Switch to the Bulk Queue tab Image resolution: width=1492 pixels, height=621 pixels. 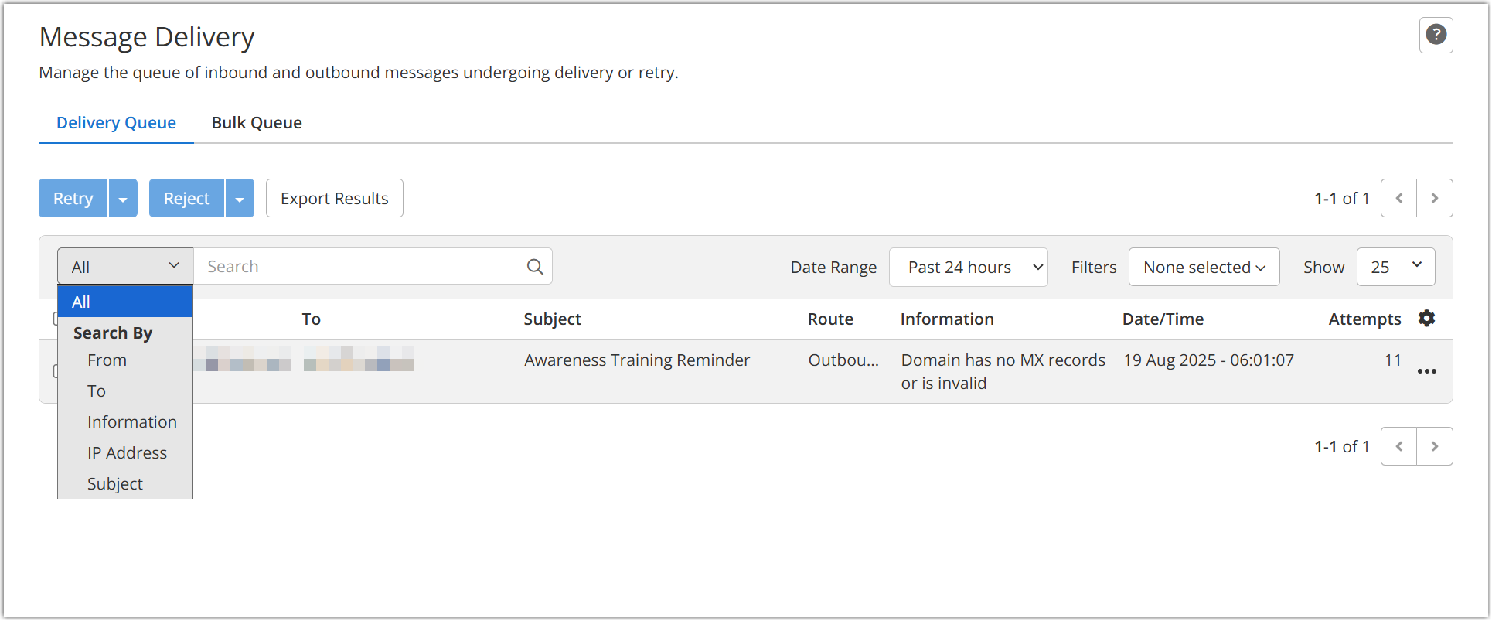point(257,122)
